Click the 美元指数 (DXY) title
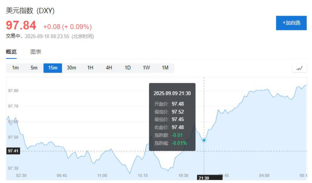 (30, 11)
